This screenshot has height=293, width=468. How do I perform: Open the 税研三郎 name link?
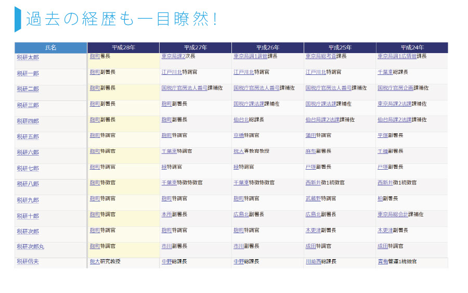[28, 105]
